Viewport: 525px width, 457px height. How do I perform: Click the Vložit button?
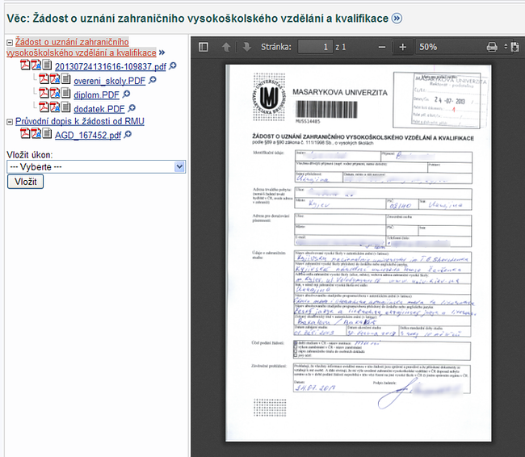click(x=26, y=182)
